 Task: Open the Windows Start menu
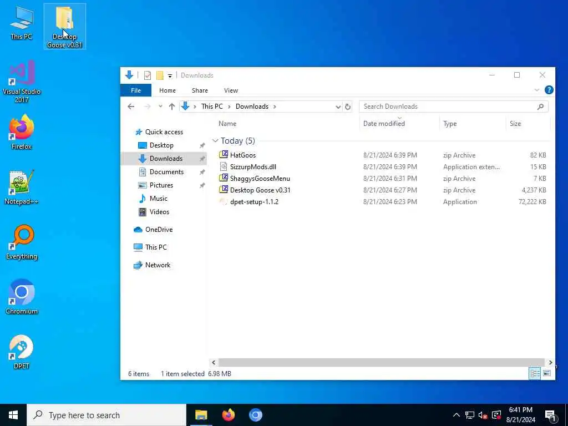coord(13,415)
